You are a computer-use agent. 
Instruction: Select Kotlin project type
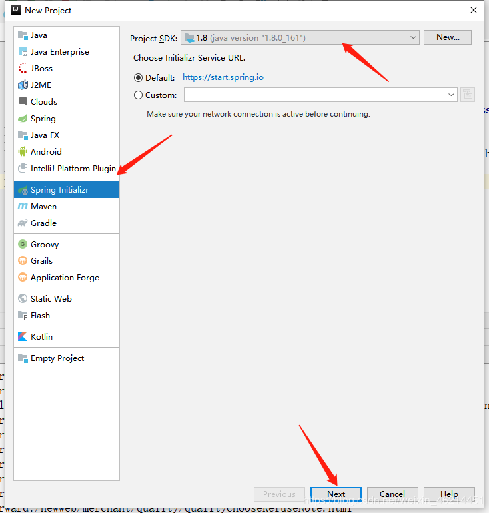67,336
